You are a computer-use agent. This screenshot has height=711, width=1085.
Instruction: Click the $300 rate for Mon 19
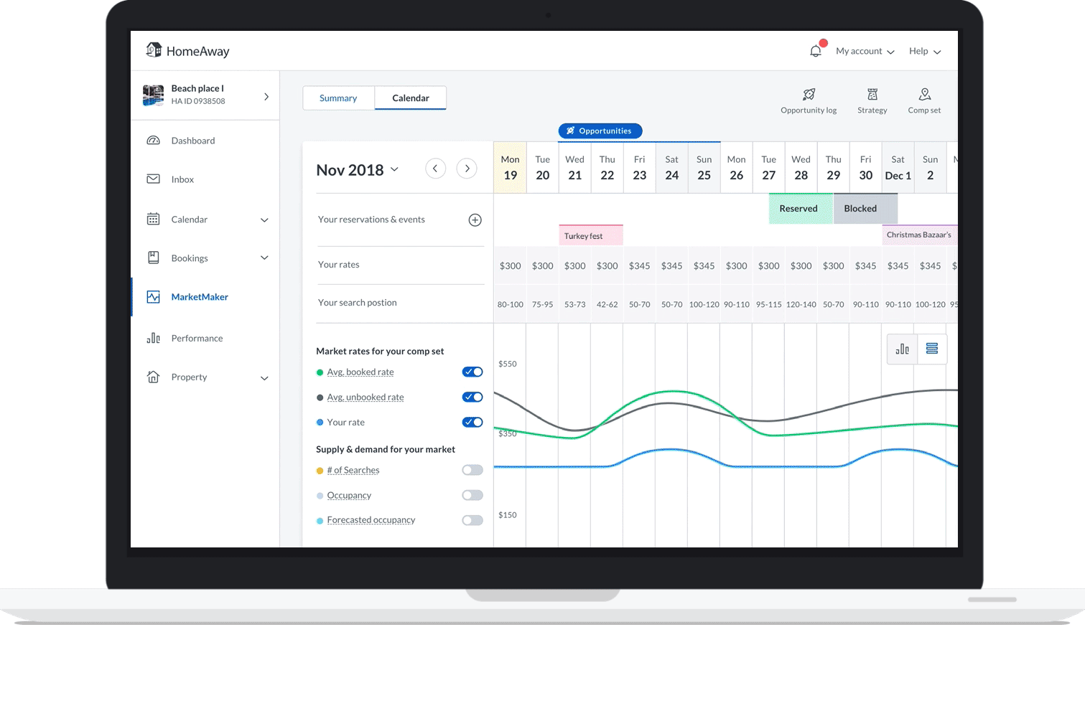510,265
